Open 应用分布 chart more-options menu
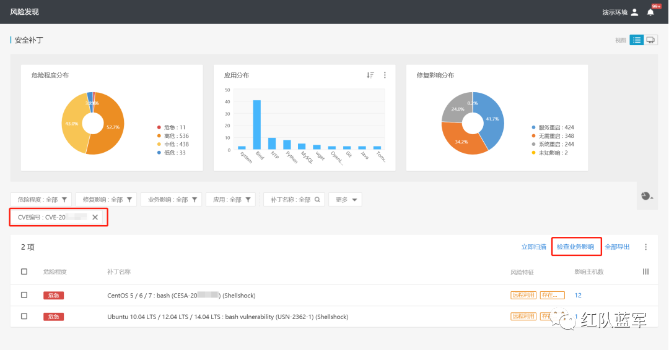This screenshot has height=350, width=669. click(x=385, y=75)
